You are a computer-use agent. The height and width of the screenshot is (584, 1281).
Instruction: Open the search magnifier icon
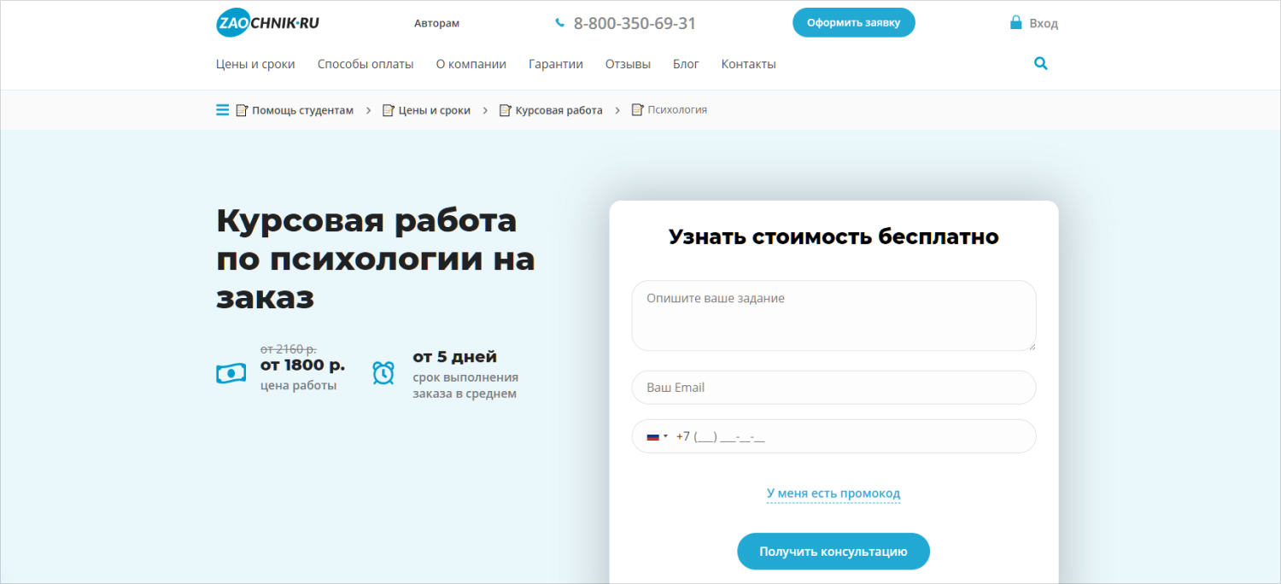point(1040,63)
